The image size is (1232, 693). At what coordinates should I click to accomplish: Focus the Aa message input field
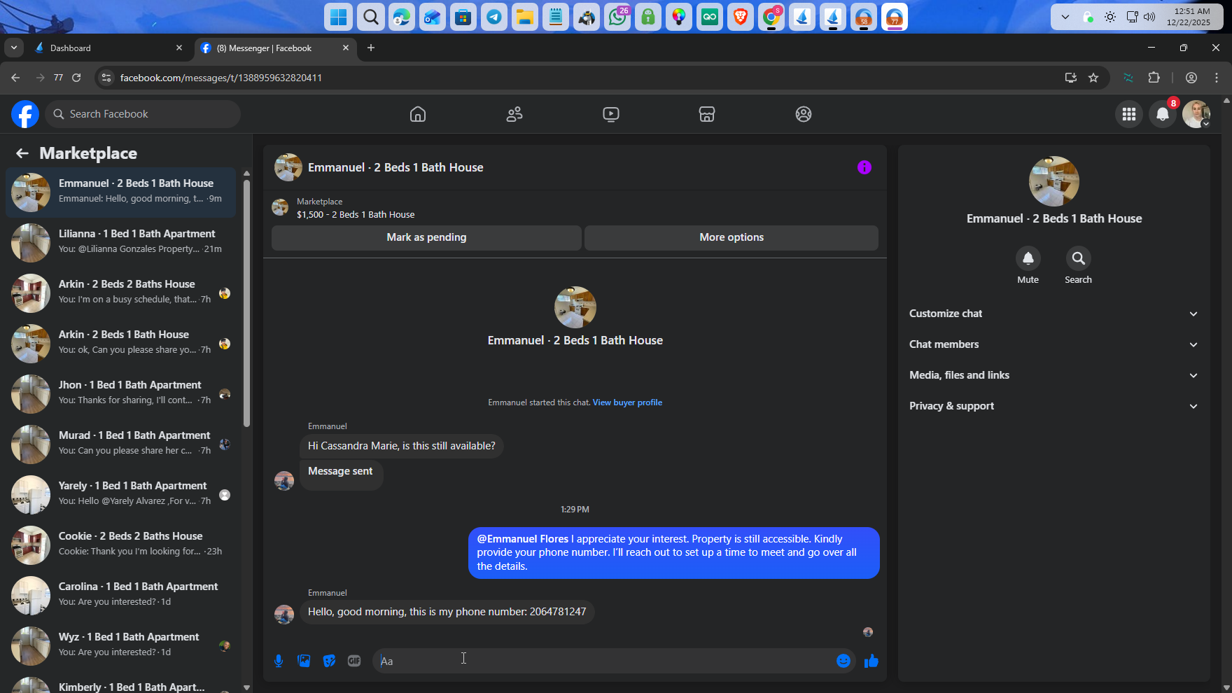(x=603, y=661)
